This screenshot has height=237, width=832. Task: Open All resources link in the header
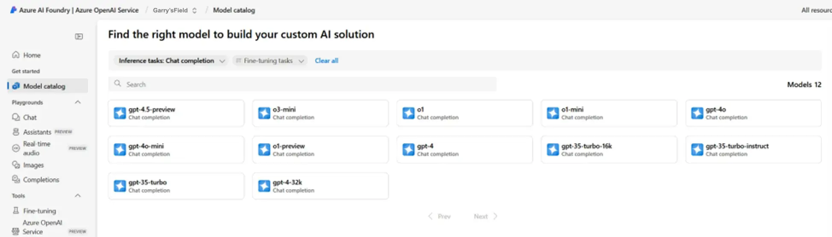coord(816,10)
